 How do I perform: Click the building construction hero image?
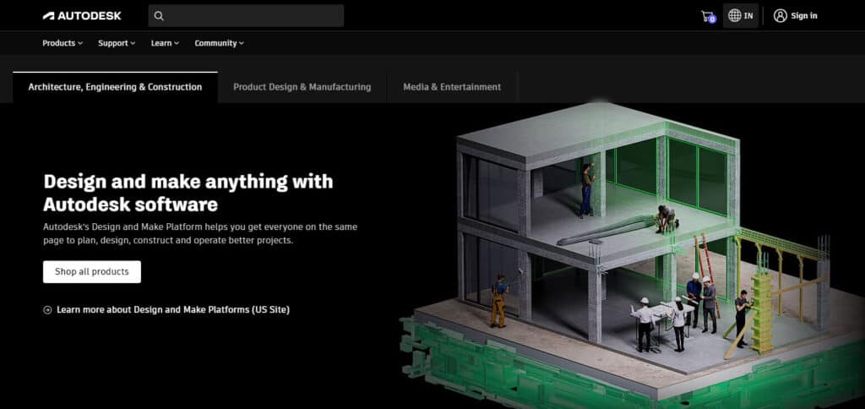tap(632, 254)
